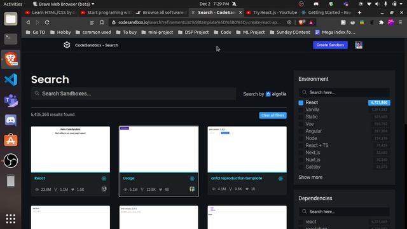Open Mega index bookmark
Viewport: 407px width, 229px height.
pyautogui.click(x=335, y=32)
